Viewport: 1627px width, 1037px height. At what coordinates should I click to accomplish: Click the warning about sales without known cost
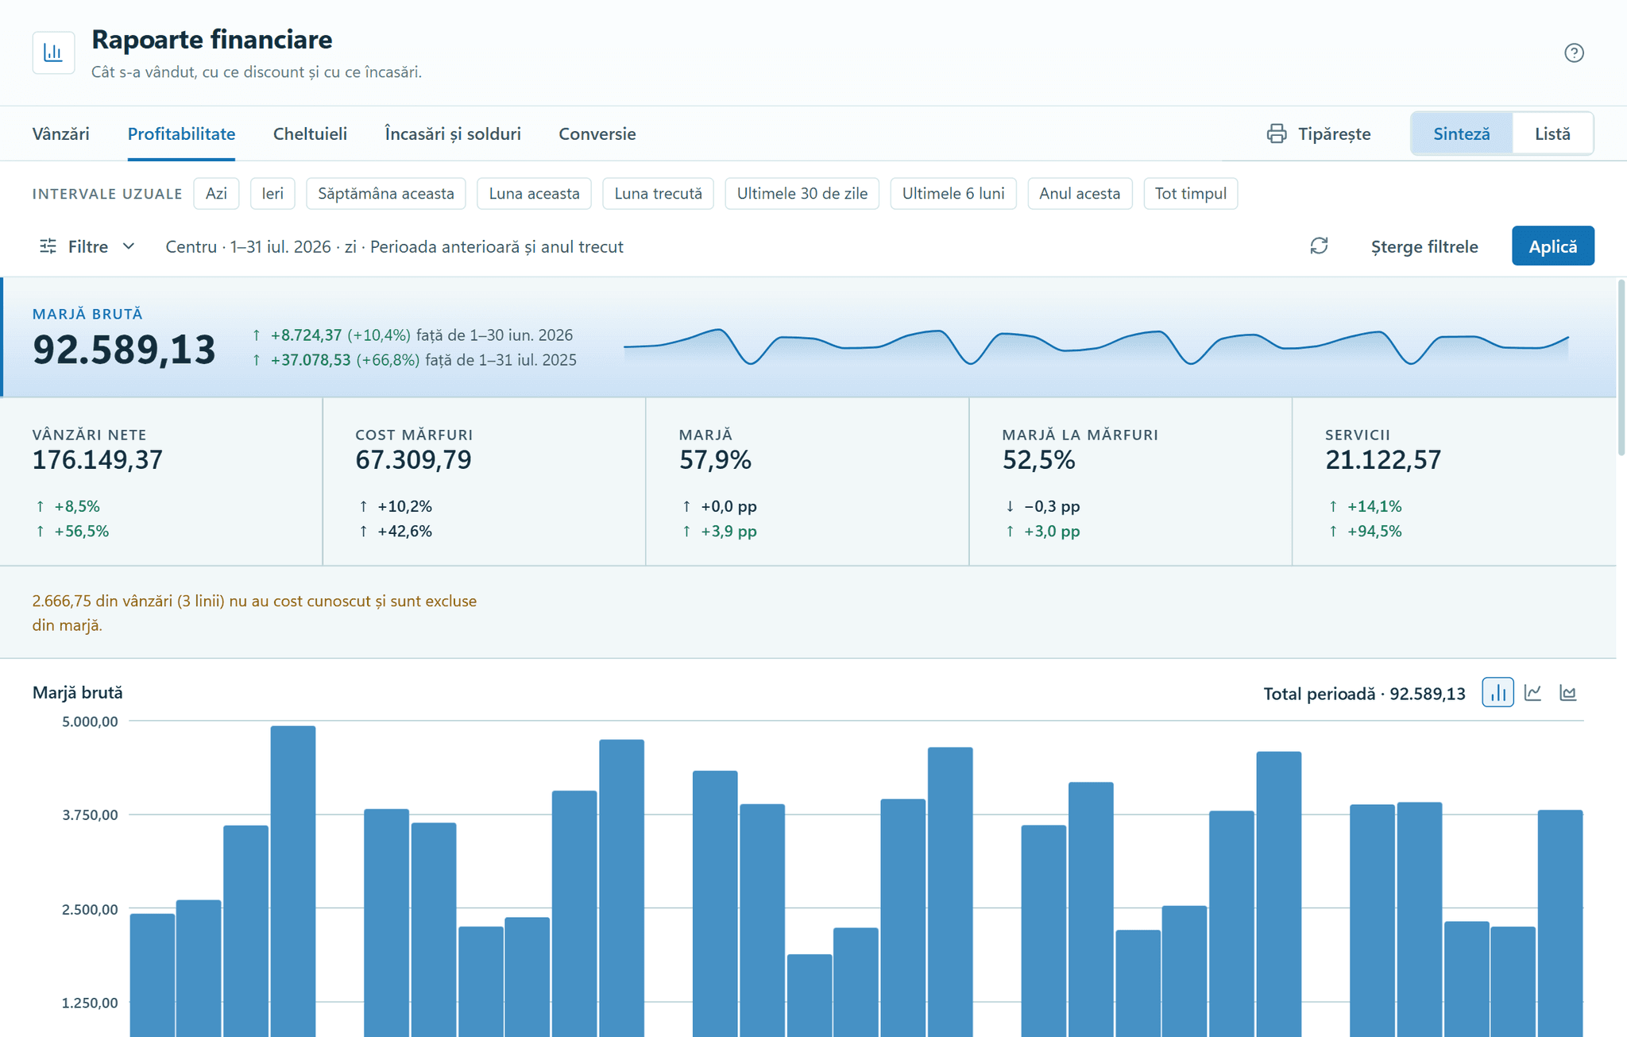pyautogui.click(x=254, y=613)
